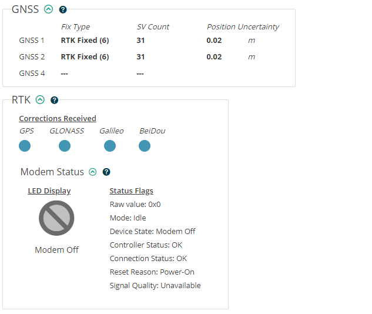The height and width of the screenshot is (314, 372).
Task: Click the Status Flags heading
Action: [131, 191]
